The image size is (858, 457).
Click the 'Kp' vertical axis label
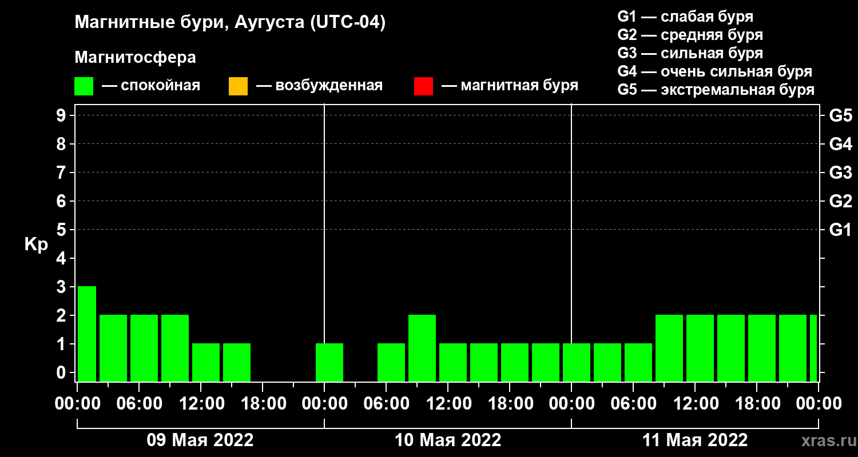35,244
